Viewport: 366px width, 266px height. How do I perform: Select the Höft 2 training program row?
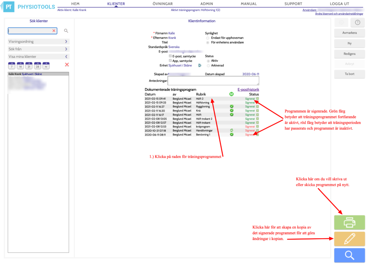click(x=202, y=99)
